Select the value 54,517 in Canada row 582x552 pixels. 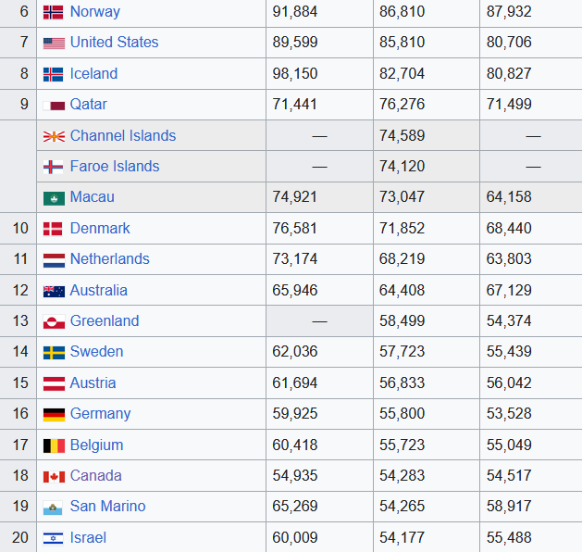509,475
